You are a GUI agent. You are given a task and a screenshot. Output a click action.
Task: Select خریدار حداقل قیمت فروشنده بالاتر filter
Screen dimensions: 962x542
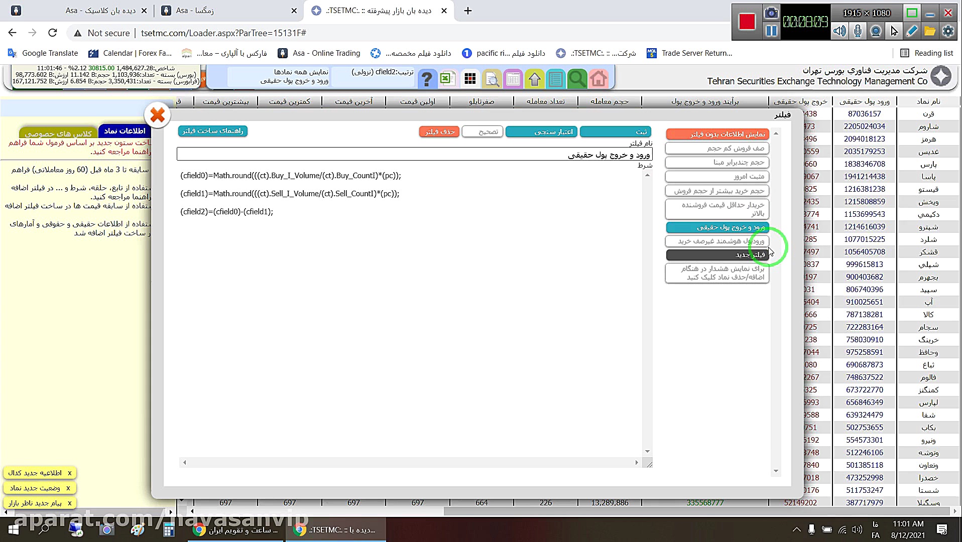tap(717, 209)
